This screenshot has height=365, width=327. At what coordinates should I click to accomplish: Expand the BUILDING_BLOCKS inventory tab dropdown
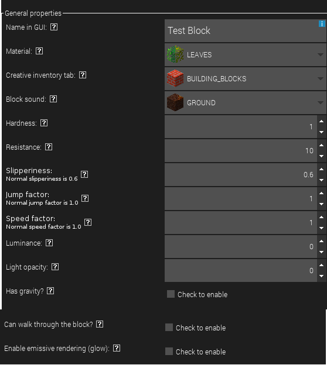pyautogui.click(x=246, y=79)
